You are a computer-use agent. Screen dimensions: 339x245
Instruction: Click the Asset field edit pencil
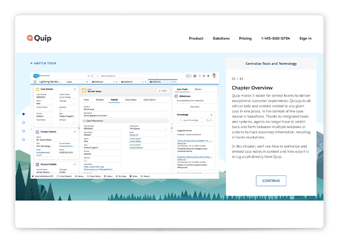(x=166, y=135)
